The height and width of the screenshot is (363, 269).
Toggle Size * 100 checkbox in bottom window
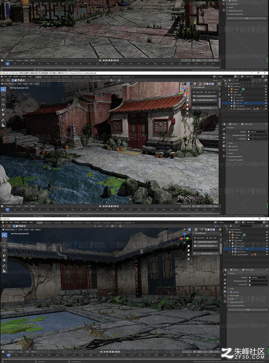click(207, 238)
